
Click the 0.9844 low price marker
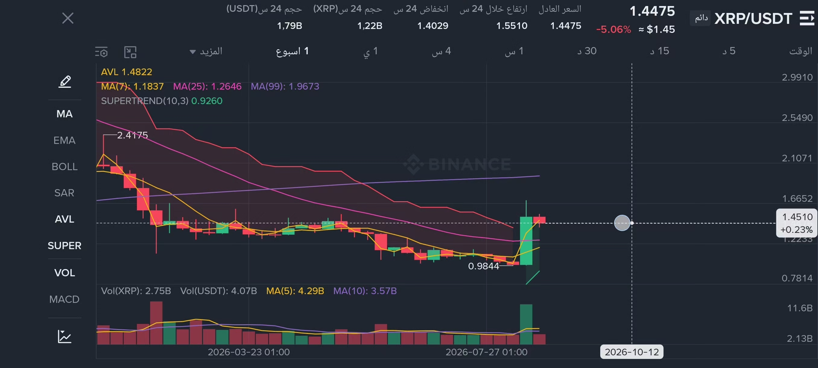(484, 266)
